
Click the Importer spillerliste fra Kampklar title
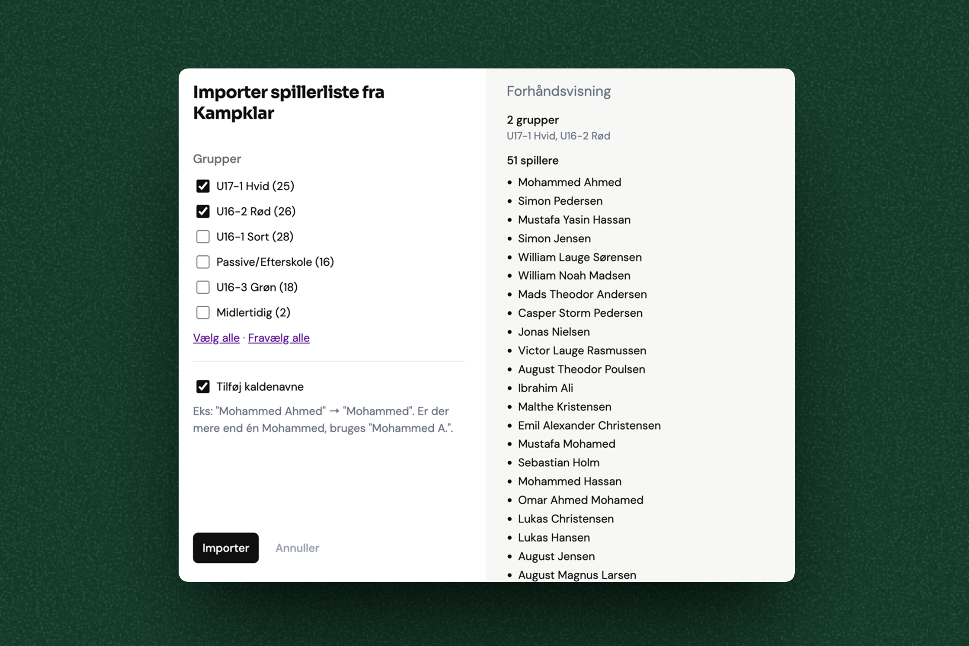(x=289, y=102)
